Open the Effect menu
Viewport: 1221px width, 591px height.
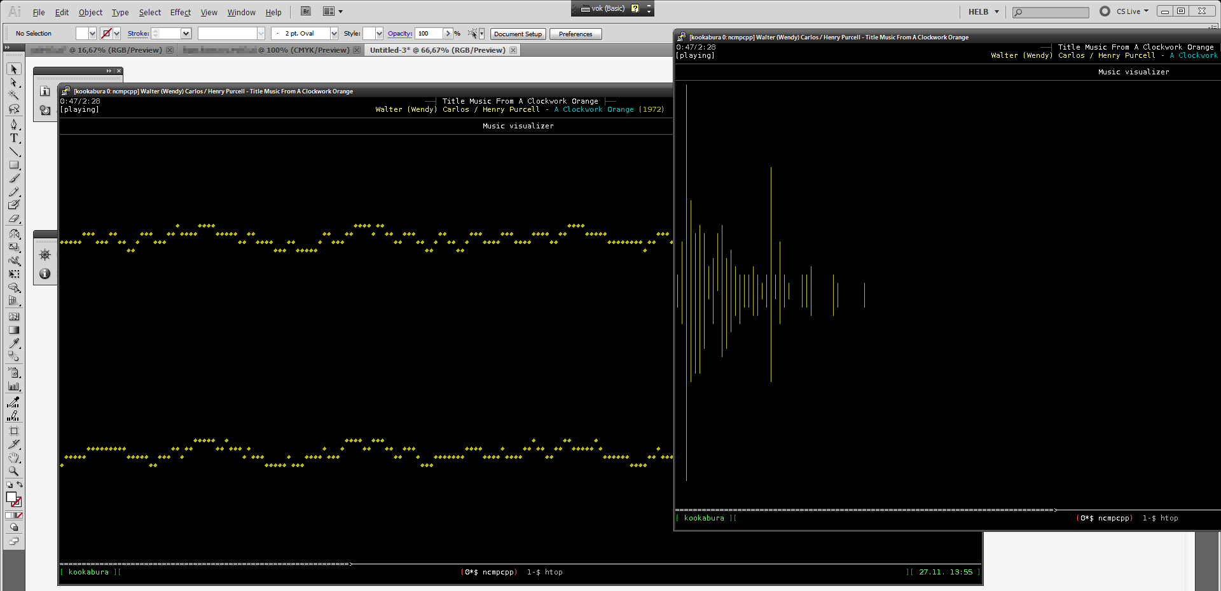click(181, 12)
